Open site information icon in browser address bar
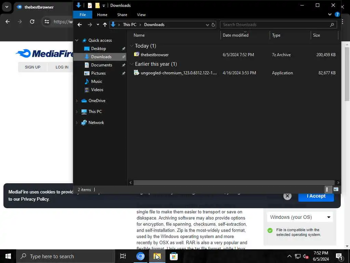Viewport: 350px width, 263px height. point(46,22)
